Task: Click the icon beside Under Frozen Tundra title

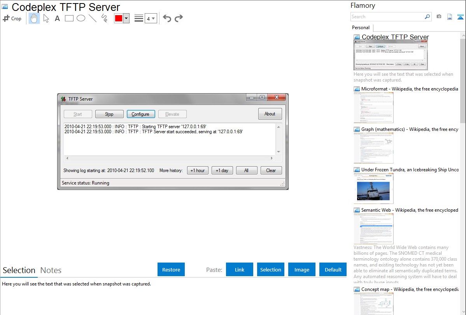Action: click(x=357, y=170)
